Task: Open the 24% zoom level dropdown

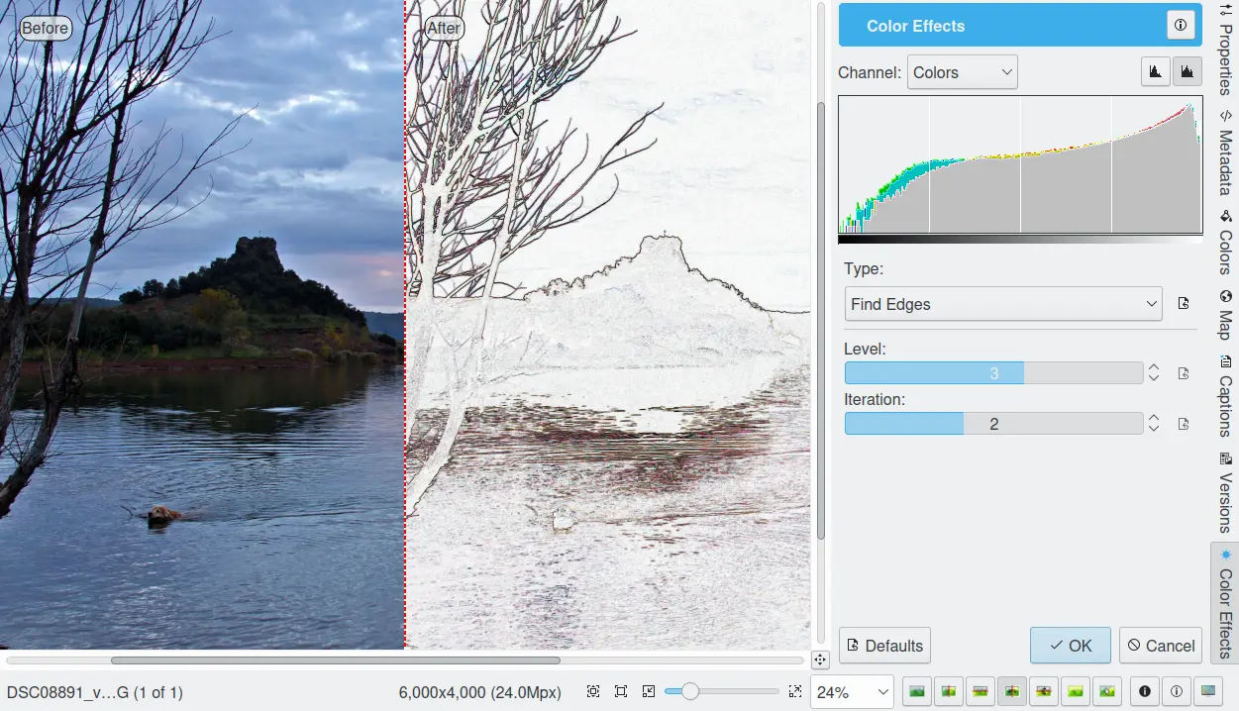Action: point(851,691)
